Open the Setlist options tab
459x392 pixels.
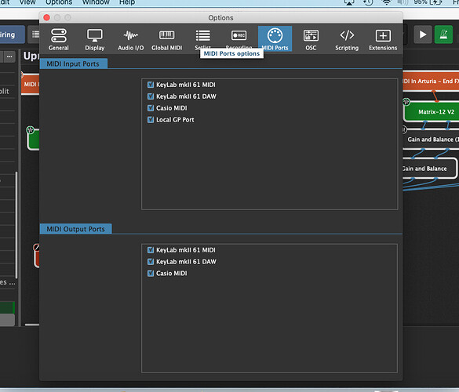pyautogui.click(x=202, y=38)
